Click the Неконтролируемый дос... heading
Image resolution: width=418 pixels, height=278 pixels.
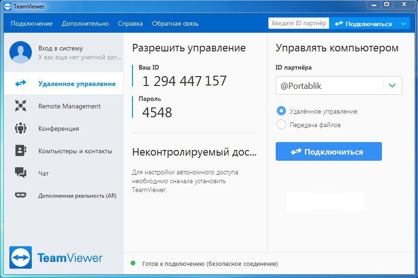click(x=194, y=152)
